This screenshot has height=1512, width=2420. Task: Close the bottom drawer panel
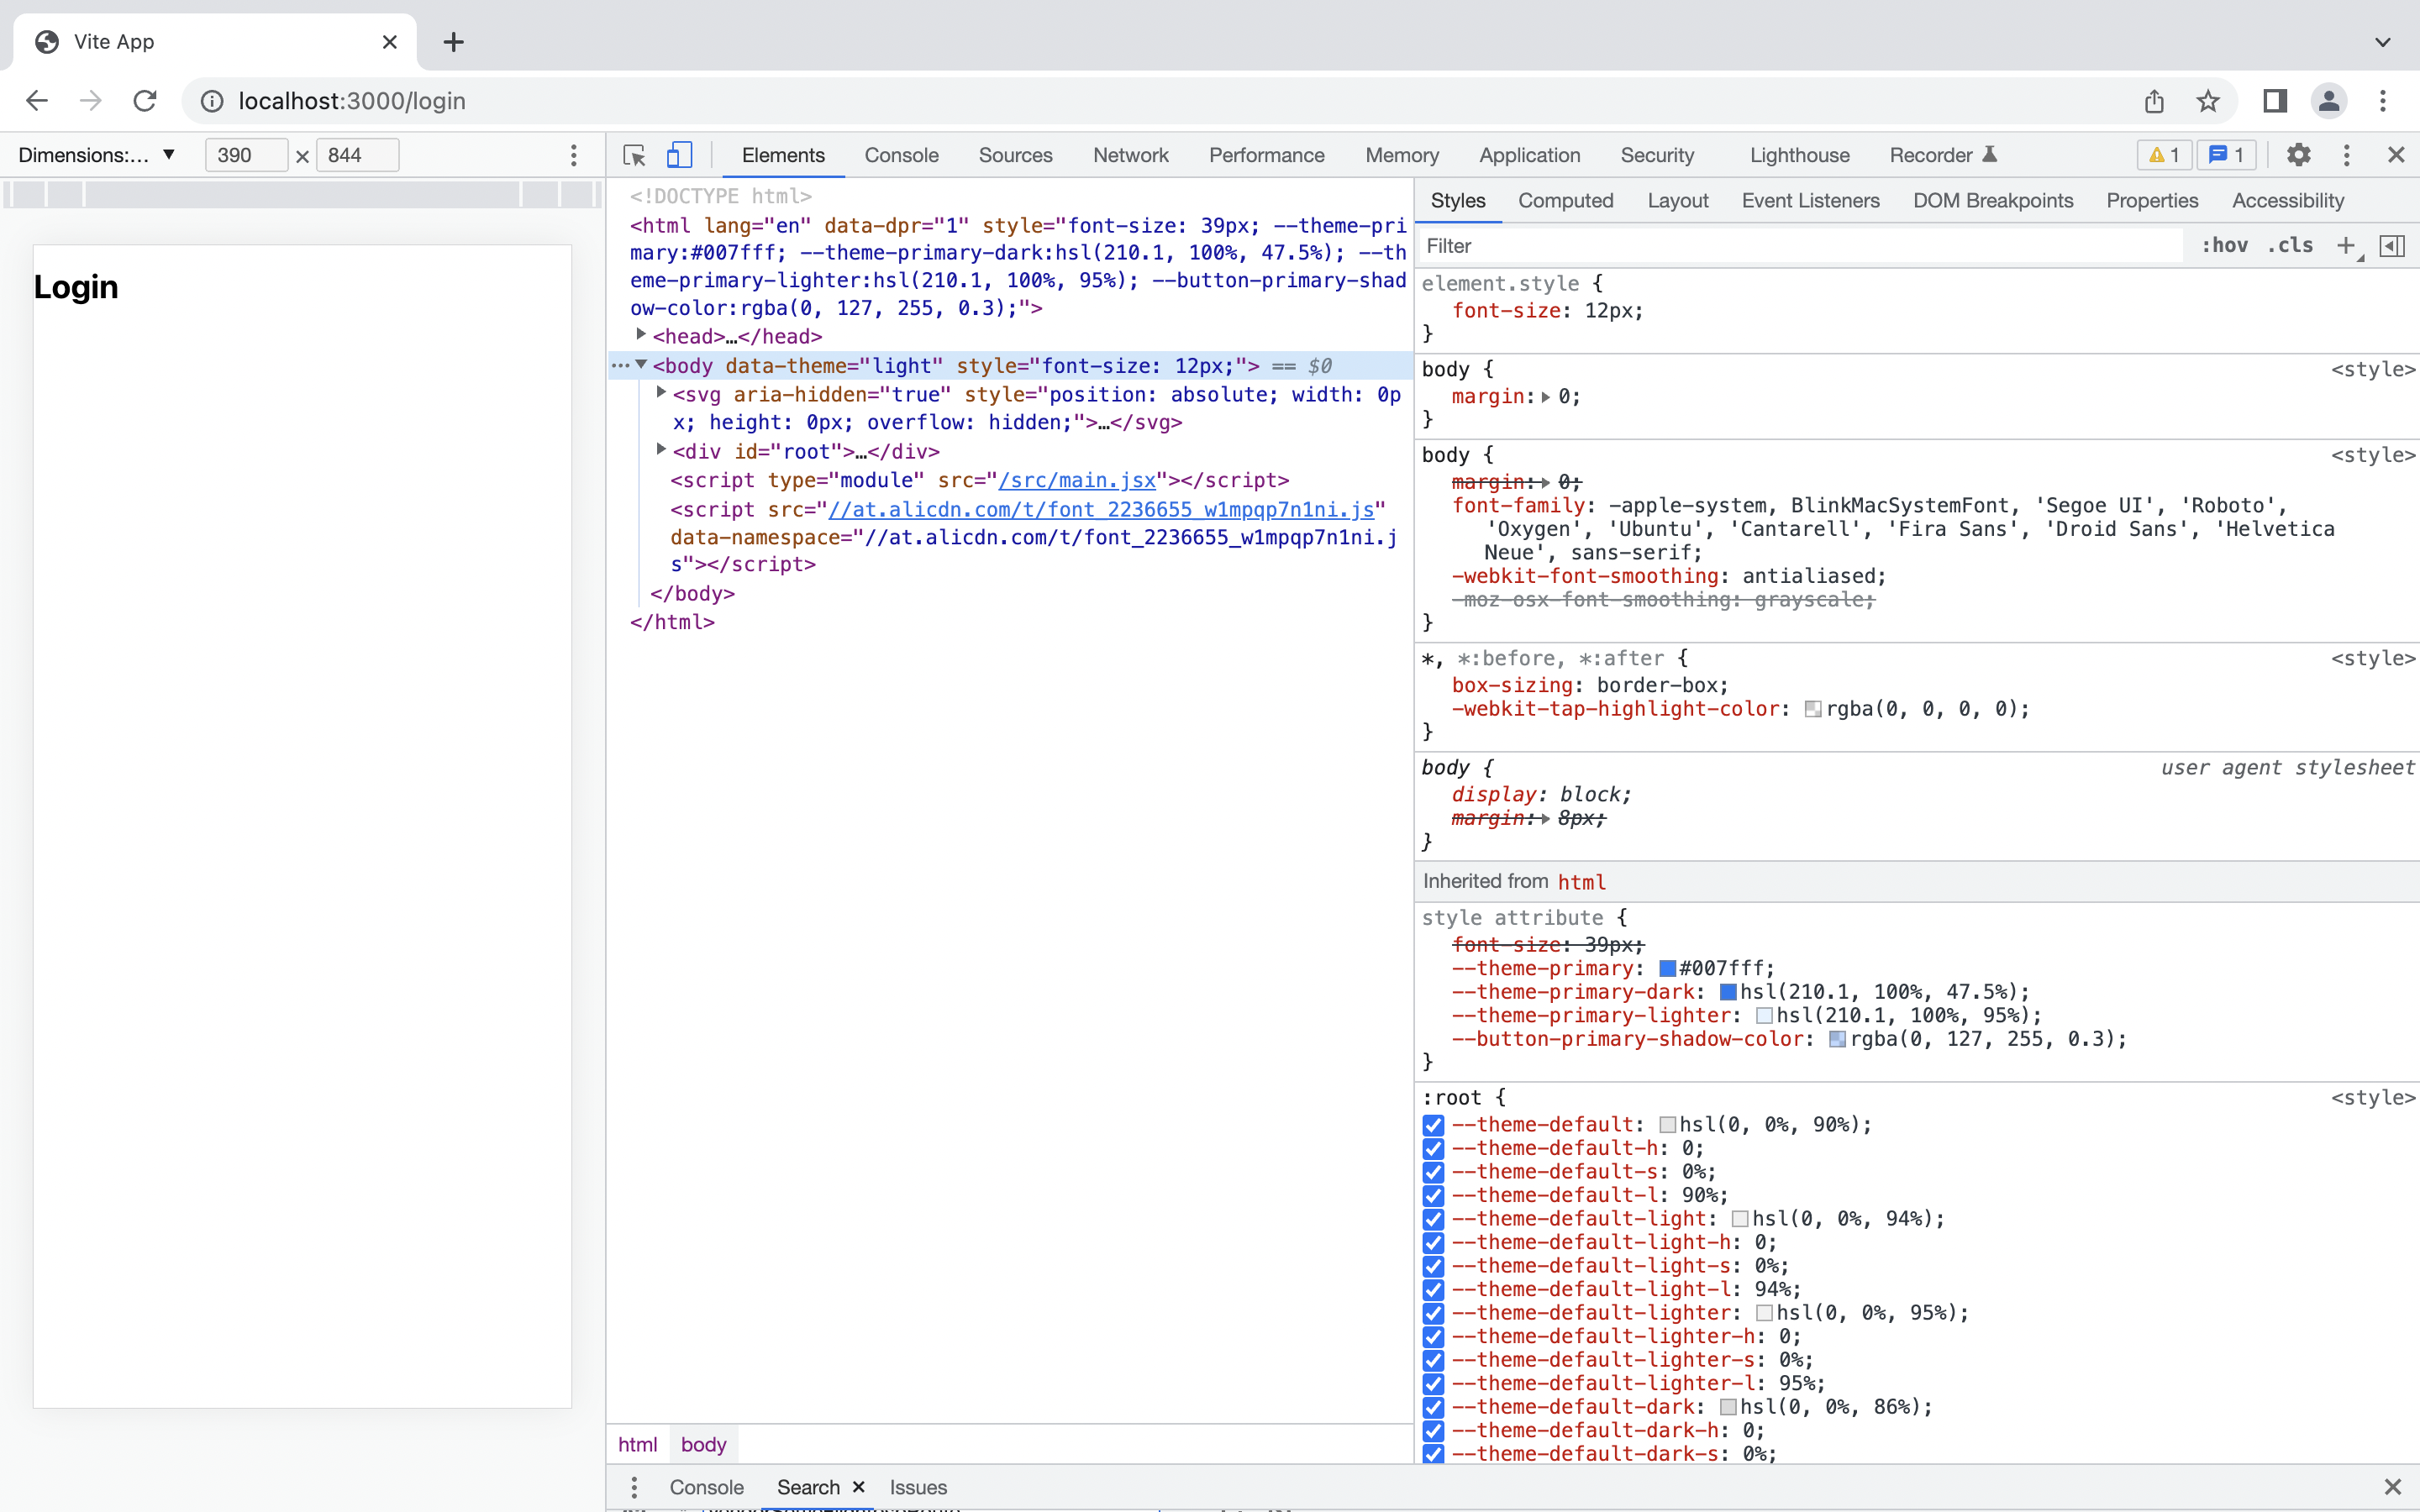point(2392,1487)
